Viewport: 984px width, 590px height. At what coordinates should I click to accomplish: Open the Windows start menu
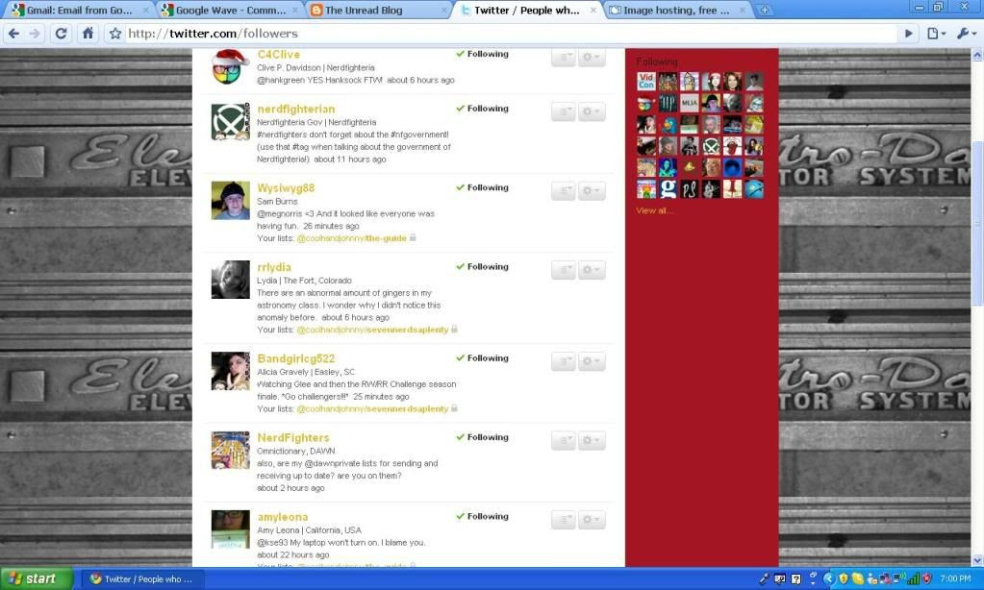click(x=37, y=578)
